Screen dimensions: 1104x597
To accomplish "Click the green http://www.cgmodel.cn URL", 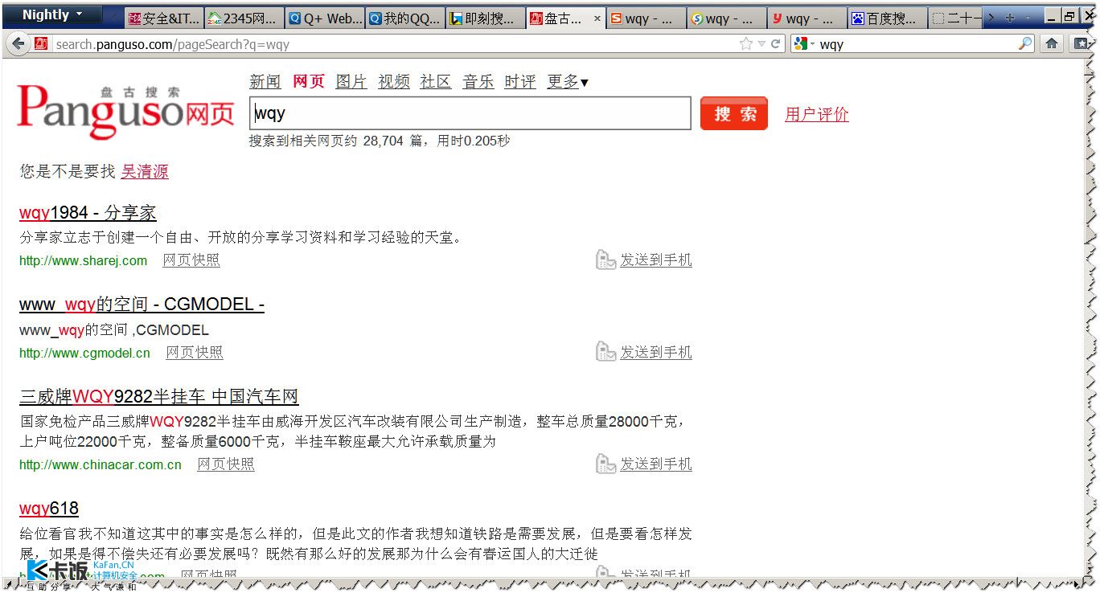I will click(x=84, y=353).
